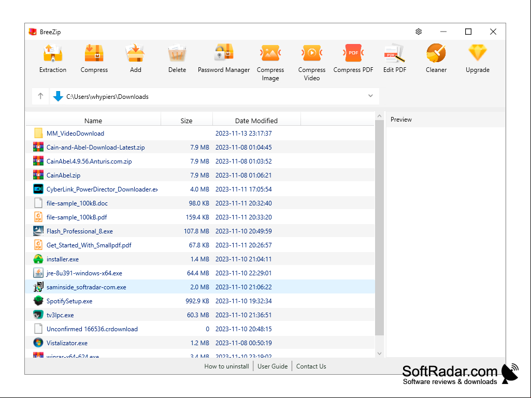Image resolution: width=531 pixels, height=398 pixels.
Task: Click the file-sample_100kB.pdf icon
Action: (38, 217)
